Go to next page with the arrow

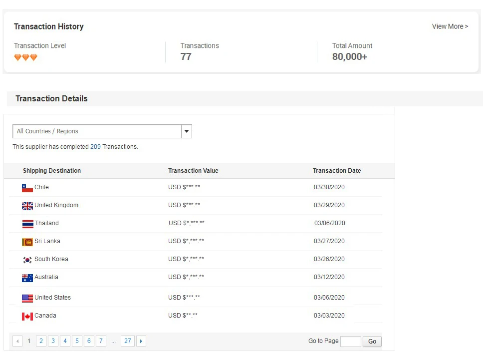pyautogui.click(x=141, y=341)
